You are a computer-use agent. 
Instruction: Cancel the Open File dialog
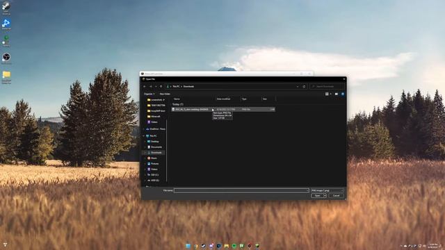(336, 196)
